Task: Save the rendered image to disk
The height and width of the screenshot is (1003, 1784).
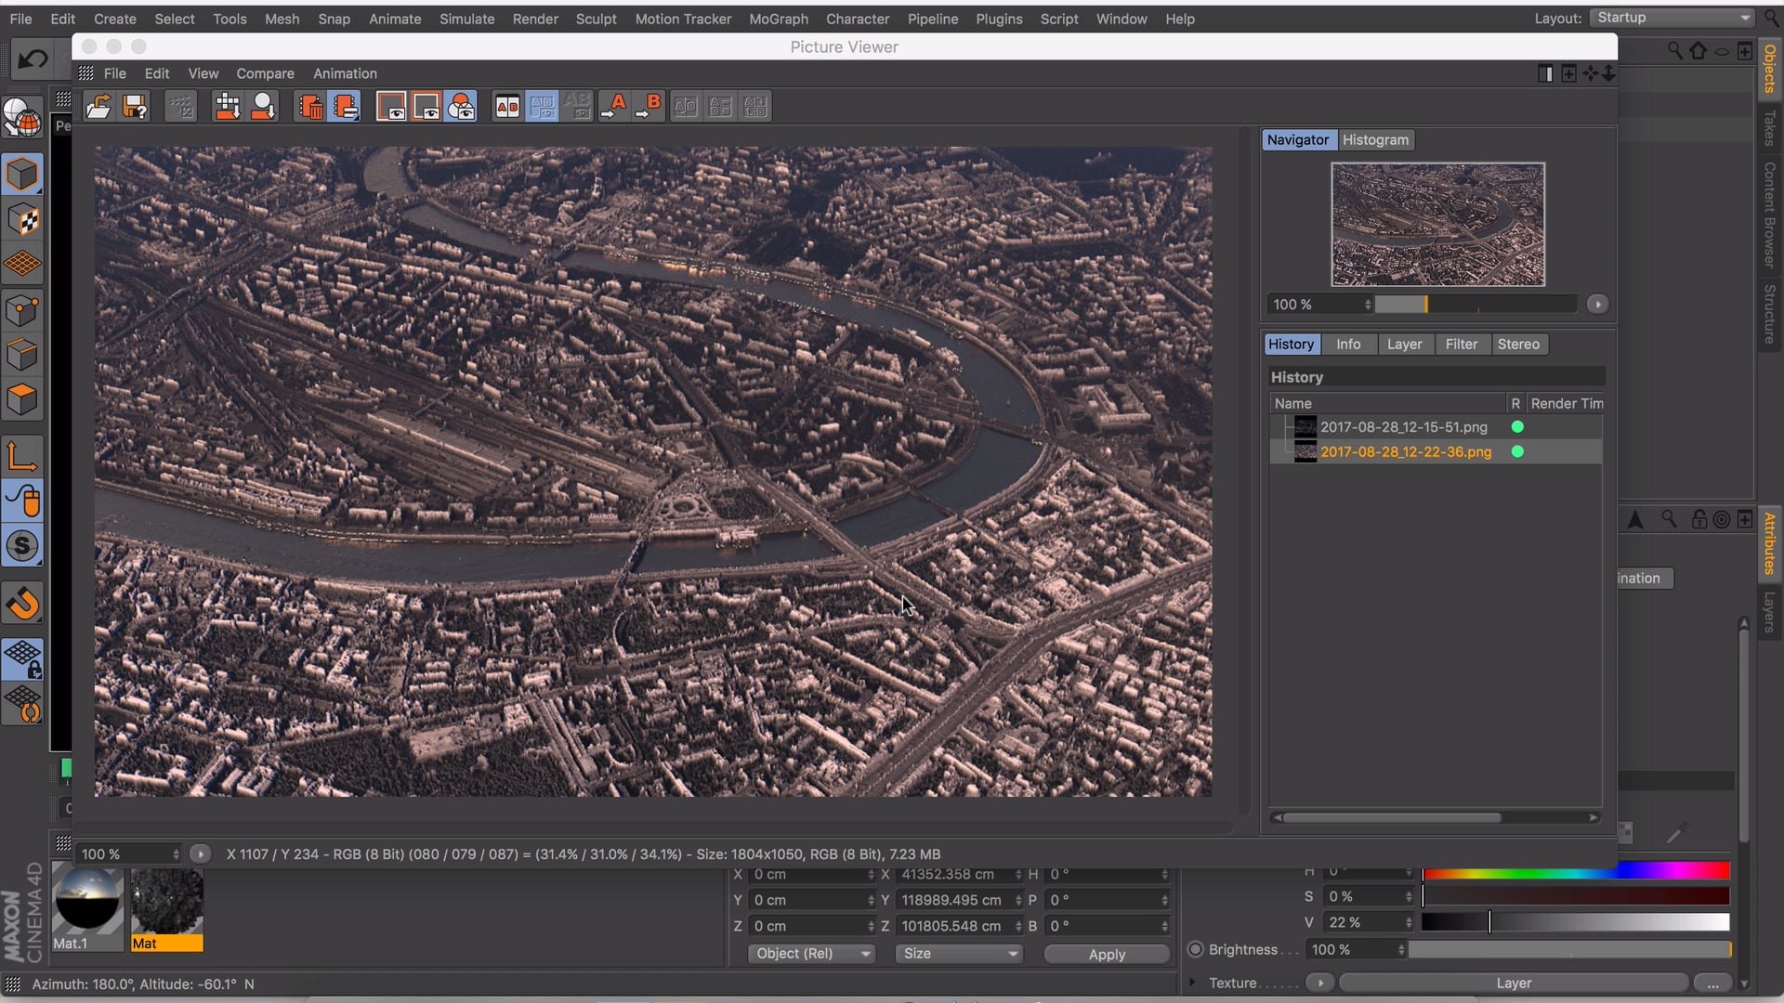Action: (x=135, y=106)
